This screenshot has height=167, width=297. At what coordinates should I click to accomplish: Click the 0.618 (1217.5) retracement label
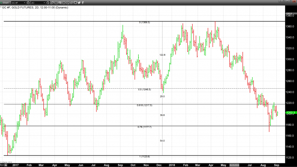pos(144,105)
